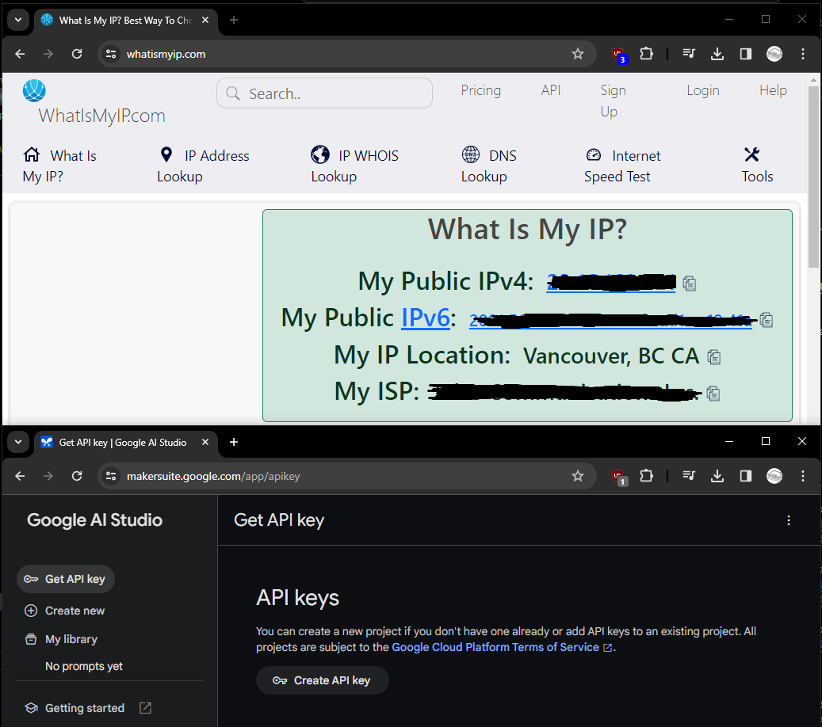
Task: Click the DNS Lookup icon
Action: point(471,154)
